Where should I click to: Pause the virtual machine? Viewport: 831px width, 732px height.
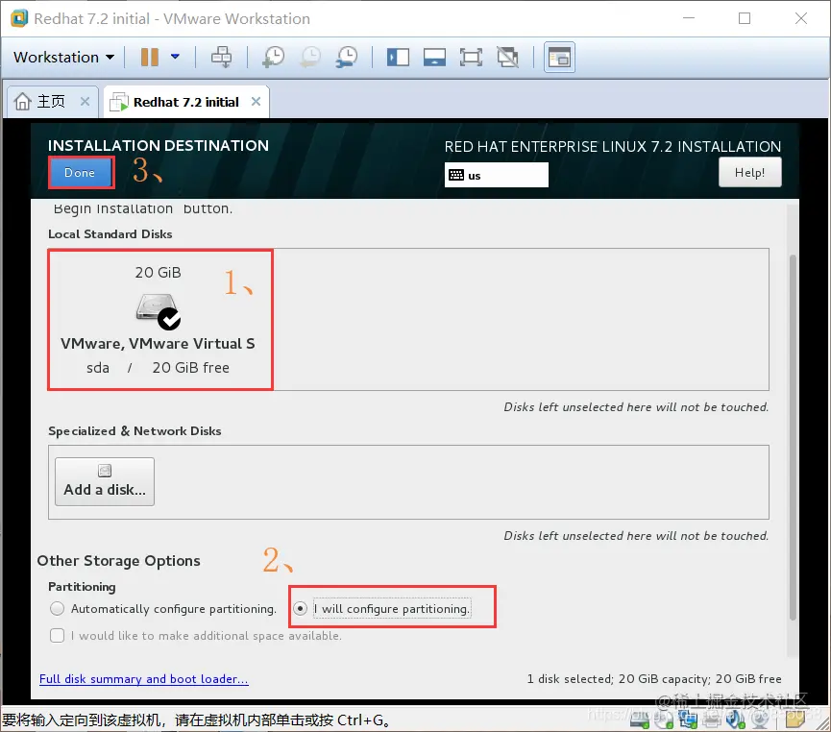click(x=150, y=57)
